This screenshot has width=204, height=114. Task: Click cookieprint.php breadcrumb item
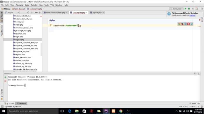click(35, 9)
